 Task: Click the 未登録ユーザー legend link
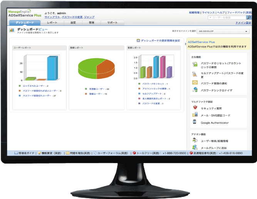click(97, 89)
